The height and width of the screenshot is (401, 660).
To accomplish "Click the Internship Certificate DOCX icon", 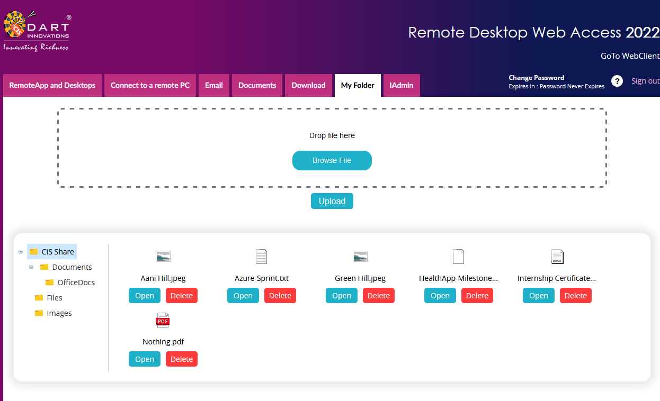I will click(x=557, y=256).
